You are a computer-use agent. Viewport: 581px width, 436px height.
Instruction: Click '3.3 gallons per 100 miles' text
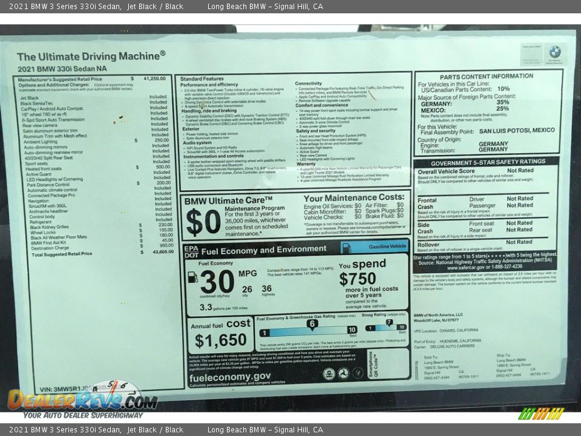coord(223,308)
